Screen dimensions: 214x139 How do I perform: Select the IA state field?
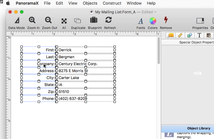[86, 85]
